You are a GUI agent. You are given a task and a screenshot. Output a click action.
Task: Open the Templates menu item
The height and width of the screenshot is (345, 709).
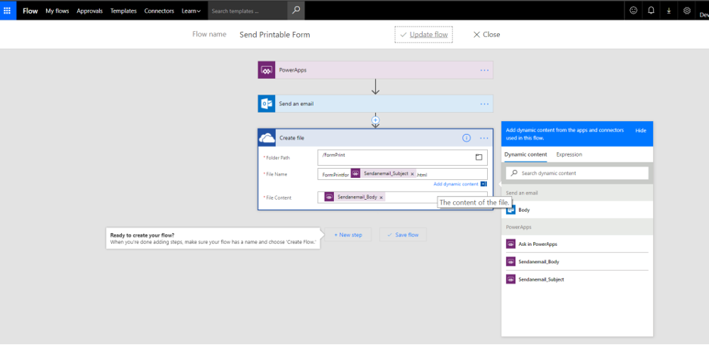pos(123,11)
